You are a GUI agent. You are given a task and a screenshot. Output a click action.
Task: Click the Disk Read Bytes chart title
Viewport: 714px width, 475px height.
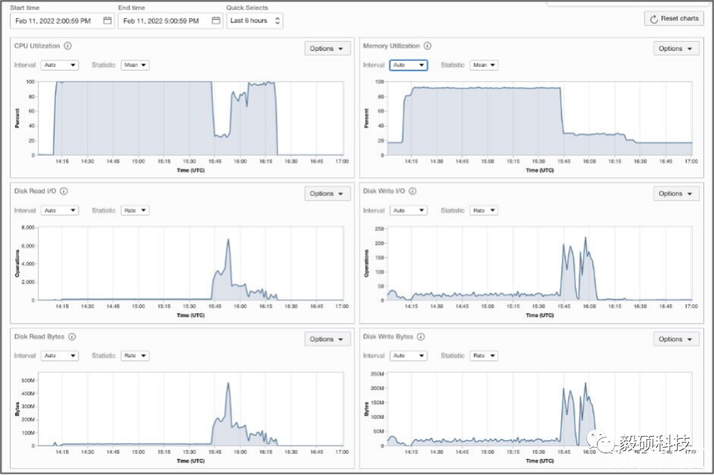(39, 337)
